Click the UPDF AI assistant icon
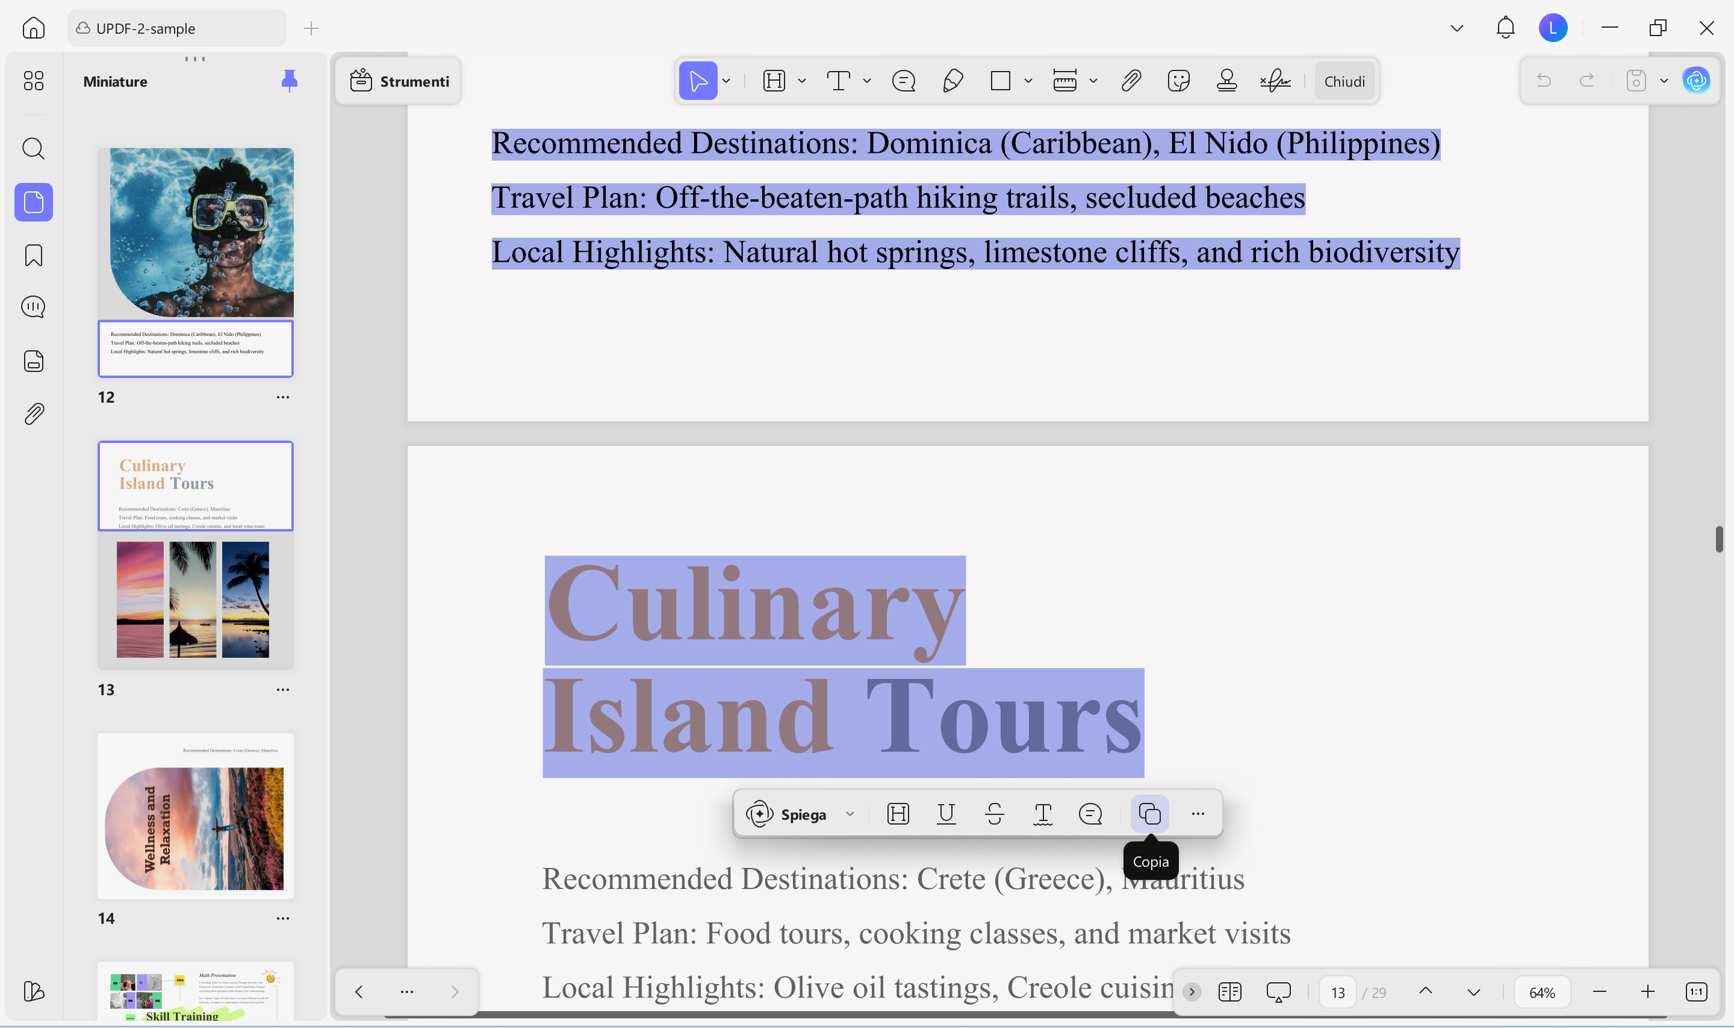The width and height of the screenshot is (1734, 1028). click(x=1696, y=81)
